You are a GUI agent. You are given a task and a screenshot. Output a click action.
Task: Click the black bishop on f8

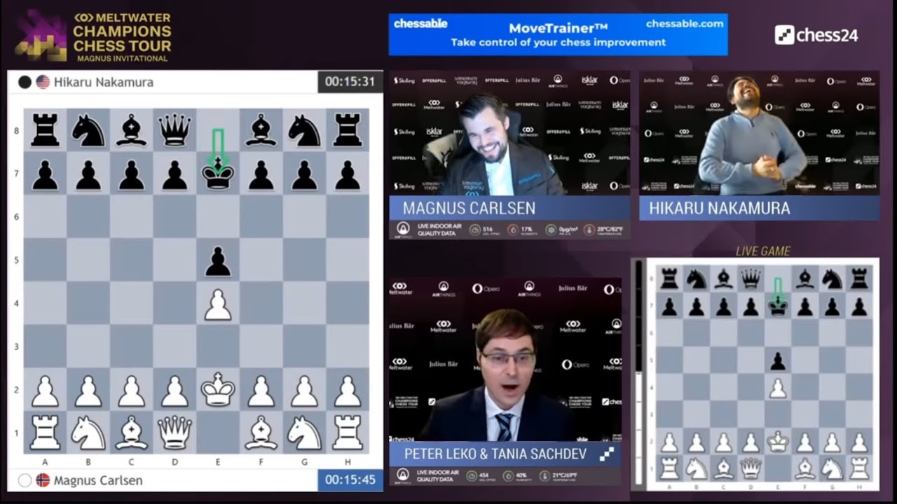point(261,131)
